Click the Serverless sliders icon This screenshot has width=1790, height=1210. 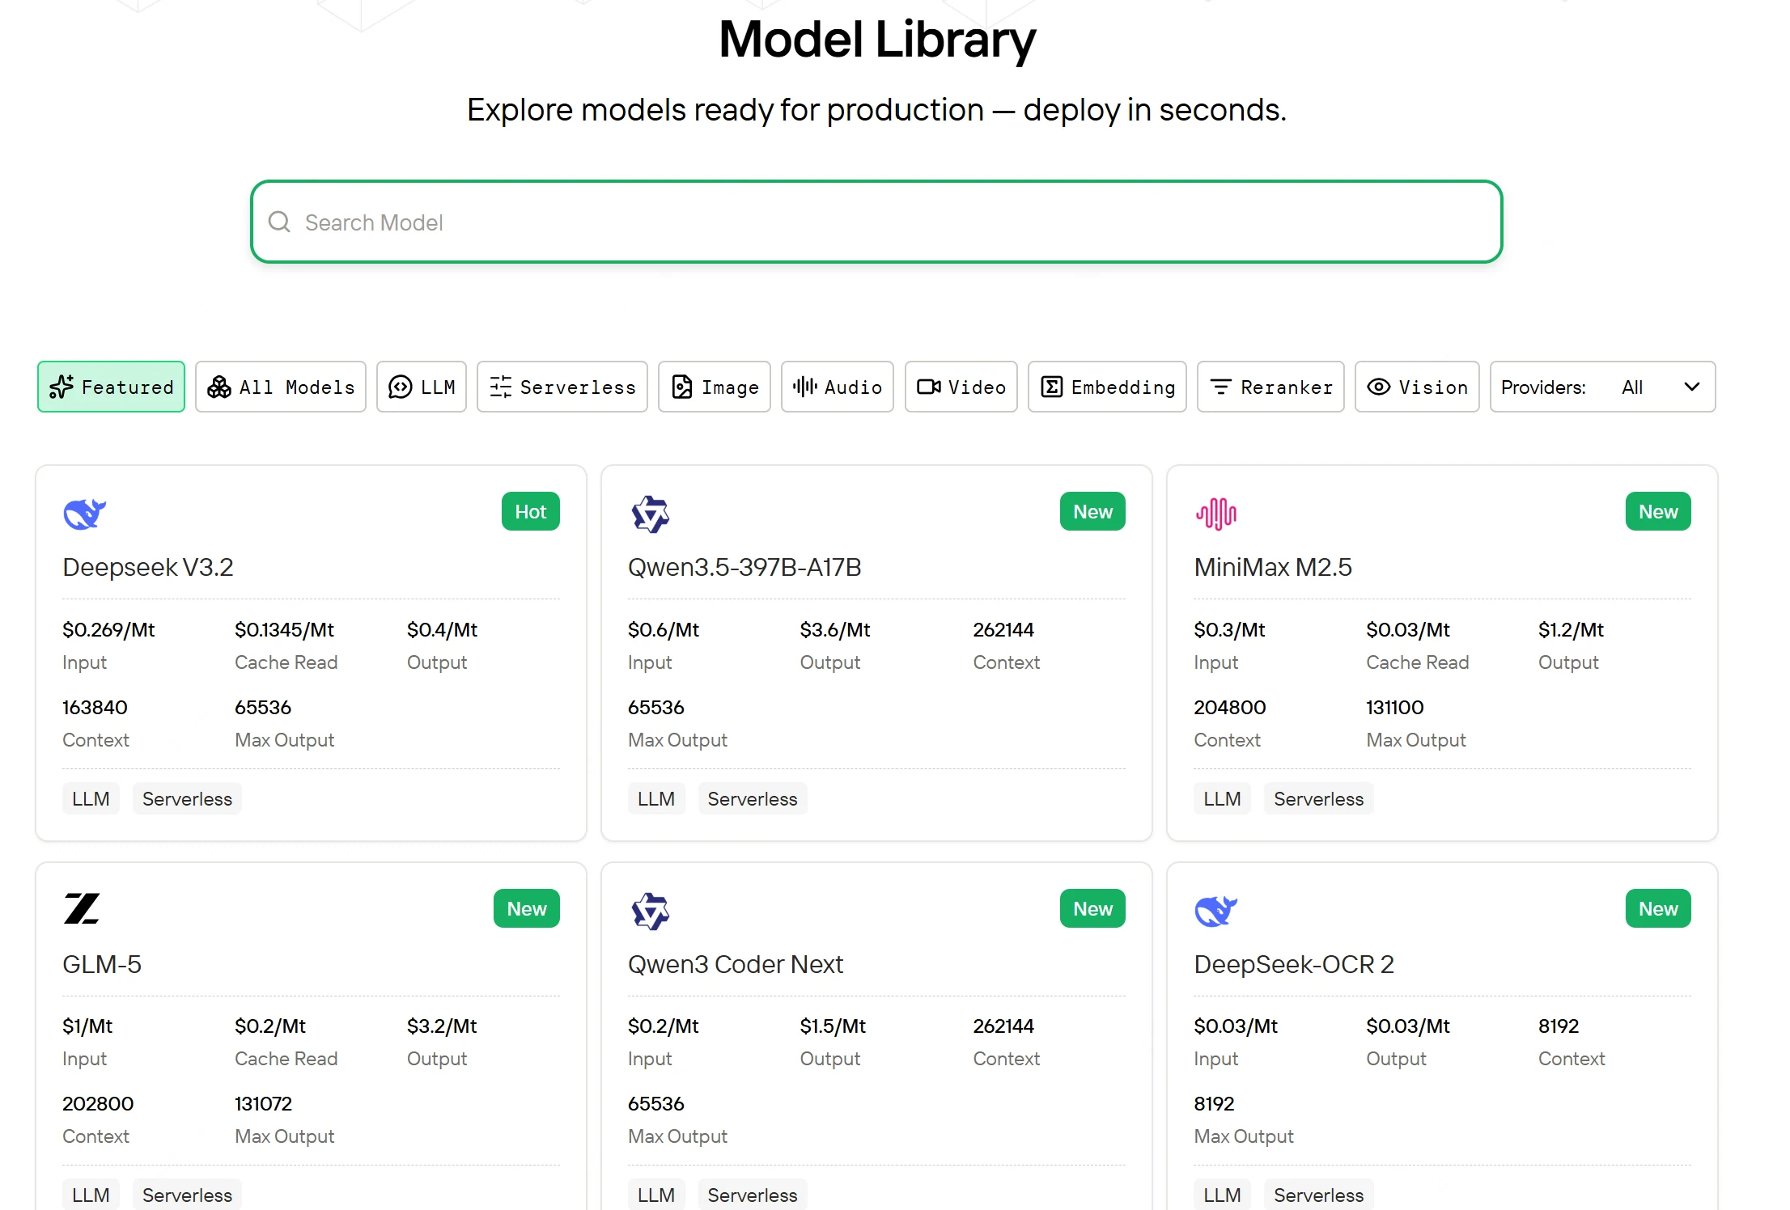point(500,387)
